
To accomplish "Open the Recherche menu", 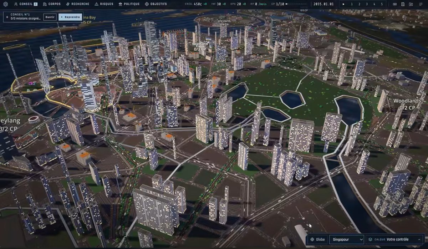I will coord(77,4).
